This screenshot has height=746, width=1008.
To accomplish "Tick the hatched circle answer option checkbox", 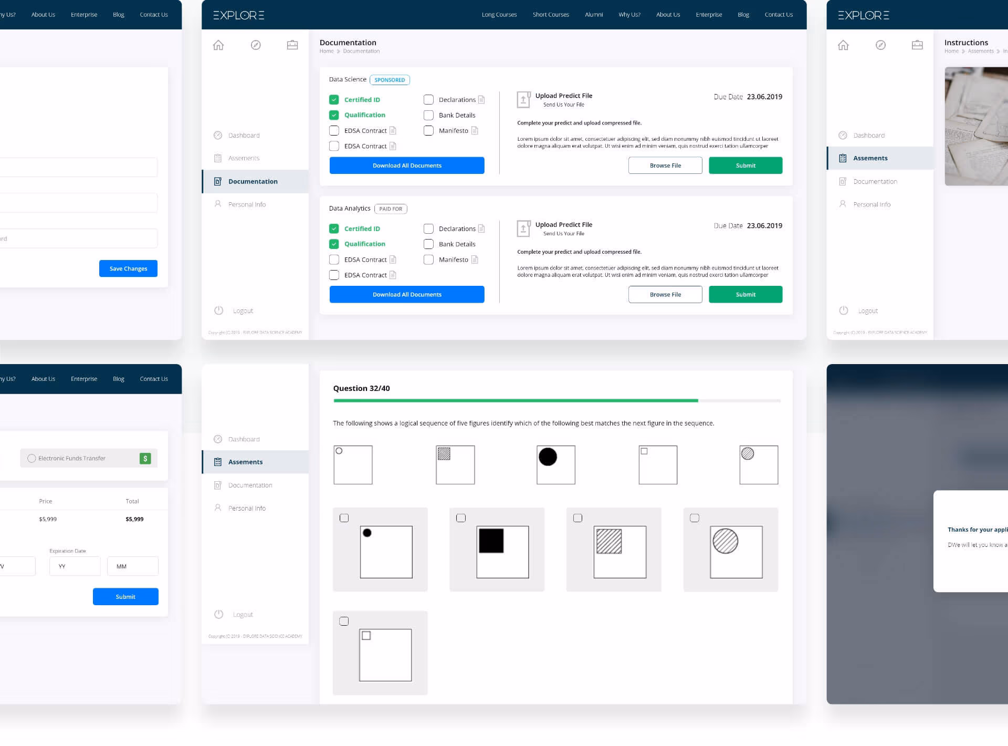I will [x=695, y=518].
